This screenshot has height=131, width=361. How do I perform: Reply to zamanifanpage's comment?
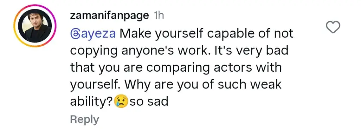[x=85, y=119]
